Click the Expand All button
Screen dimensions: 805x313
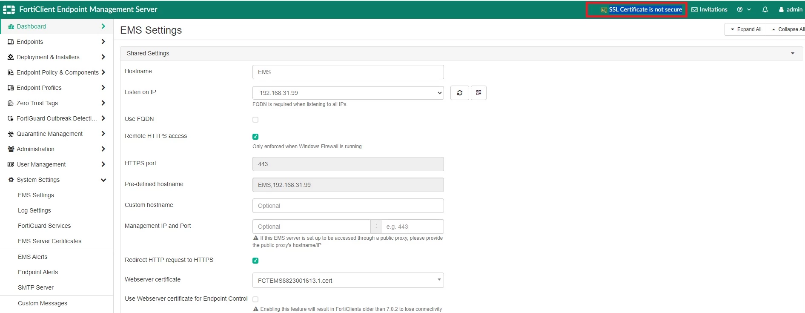tap(745, 29)
